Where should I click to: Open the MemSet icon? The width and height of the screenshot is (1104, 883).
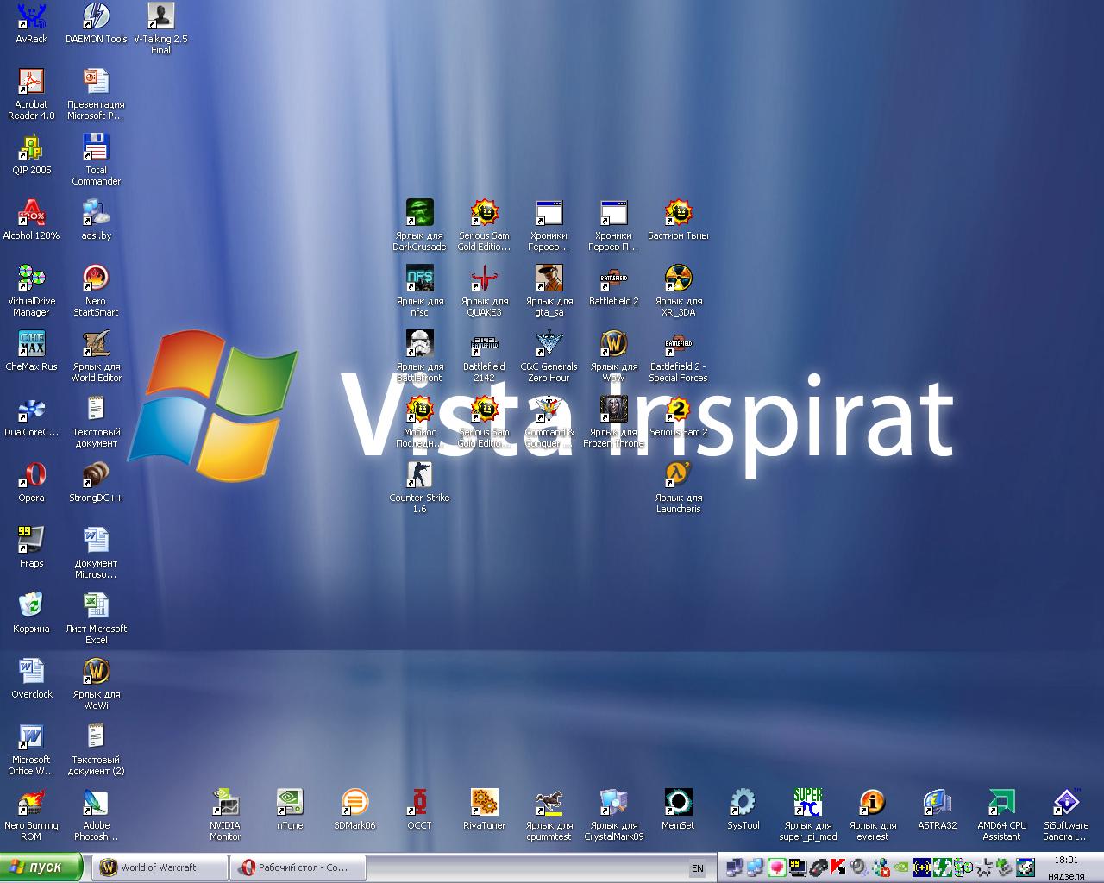678,802
